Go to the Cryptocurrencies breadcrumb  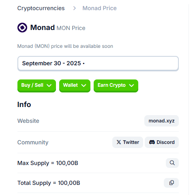pyautogui.click(x=41, y=8)
